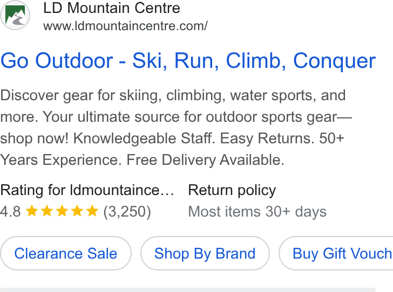Open the Buy Gift Vouchers chip

click(336, 253)
